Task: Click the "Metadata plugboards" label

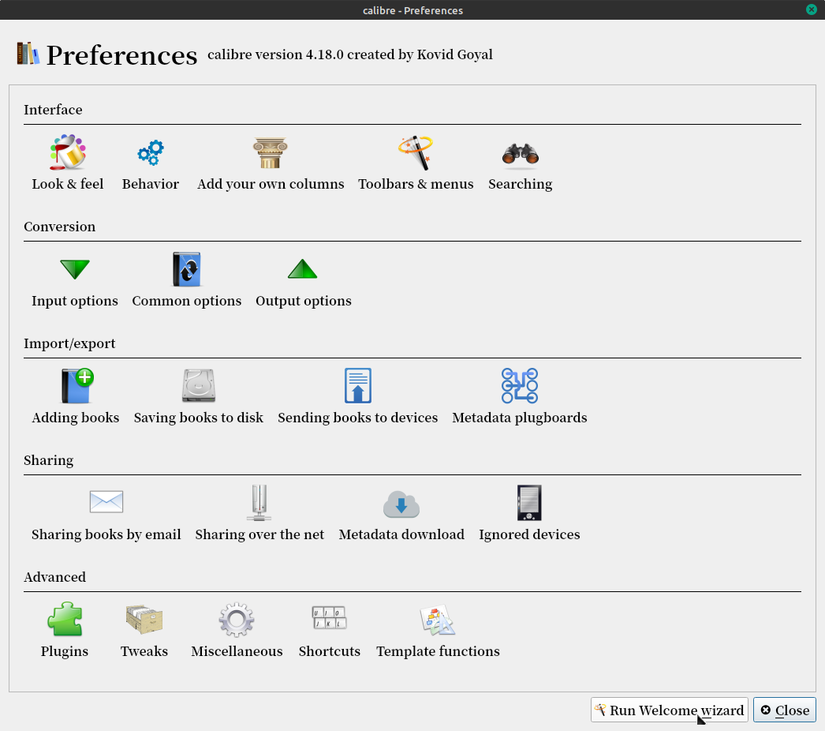Action: pyautogui.click(x=520, y=418)
